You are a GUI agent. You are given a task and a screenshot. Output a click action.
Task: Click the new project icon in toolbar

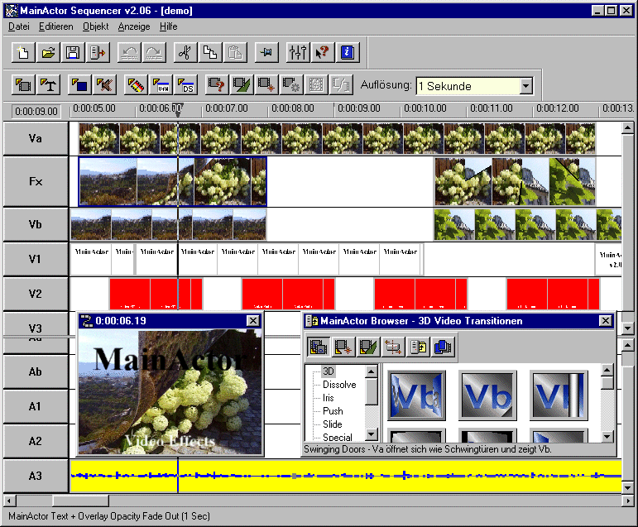[24, 53]
